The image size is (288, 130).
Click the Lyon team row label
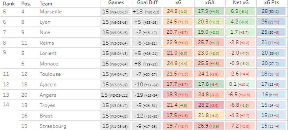(45, 22)
